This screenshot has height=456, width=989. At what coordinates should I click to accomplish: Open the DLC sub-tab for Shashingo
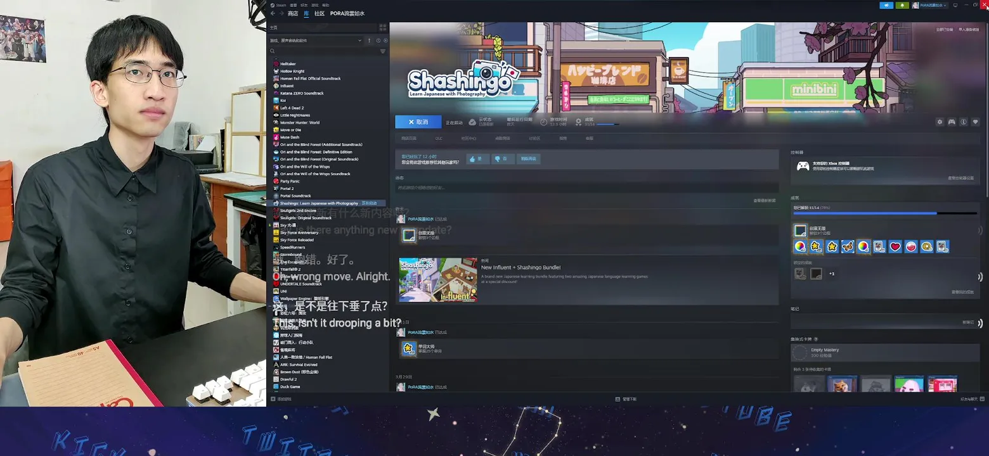click(x=439, y=138)
